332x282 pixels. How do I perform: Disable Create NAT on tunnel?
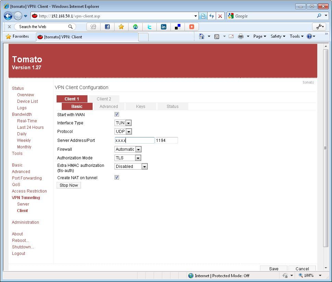tap(117, 177)
